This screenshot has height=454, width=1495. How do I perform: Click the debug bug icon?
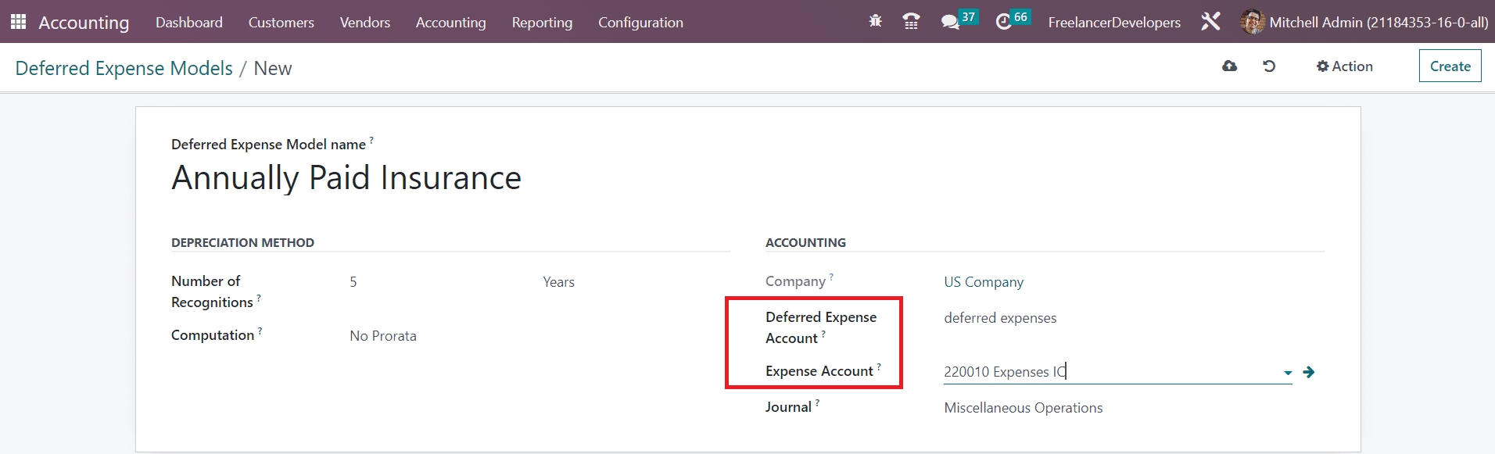click(x=875, y=22)
